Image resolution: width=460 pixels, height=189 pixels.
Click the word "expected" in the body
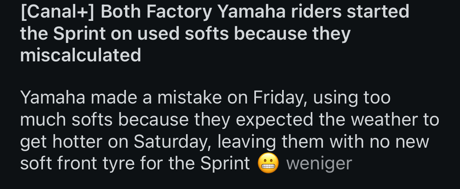coord(273,120)
